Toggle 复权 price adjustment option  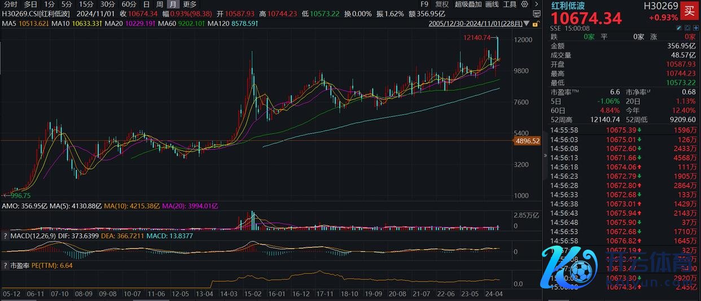pos(442,5)
